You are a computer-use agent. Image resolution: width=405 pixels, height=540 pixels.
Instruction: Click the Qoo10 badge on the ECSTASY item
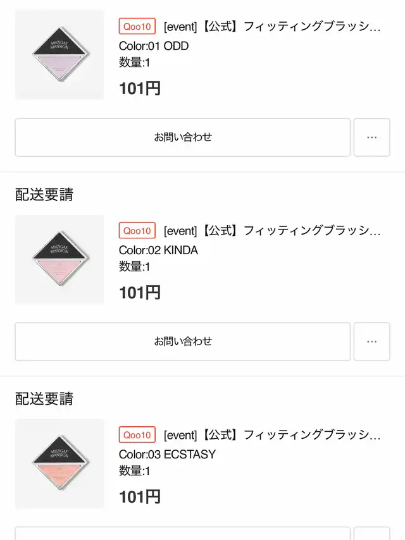[137, 434]
